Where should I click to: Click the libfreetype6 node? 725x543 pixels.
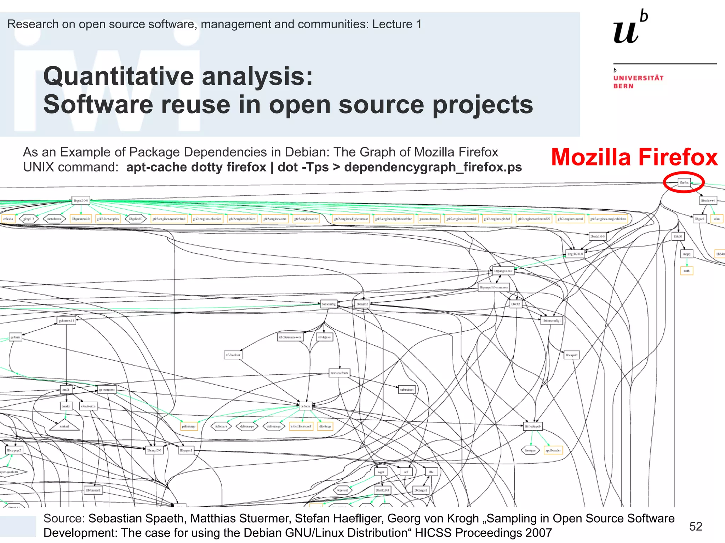(532, 426)
